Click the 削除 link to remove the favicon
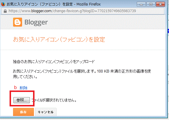 23,88
